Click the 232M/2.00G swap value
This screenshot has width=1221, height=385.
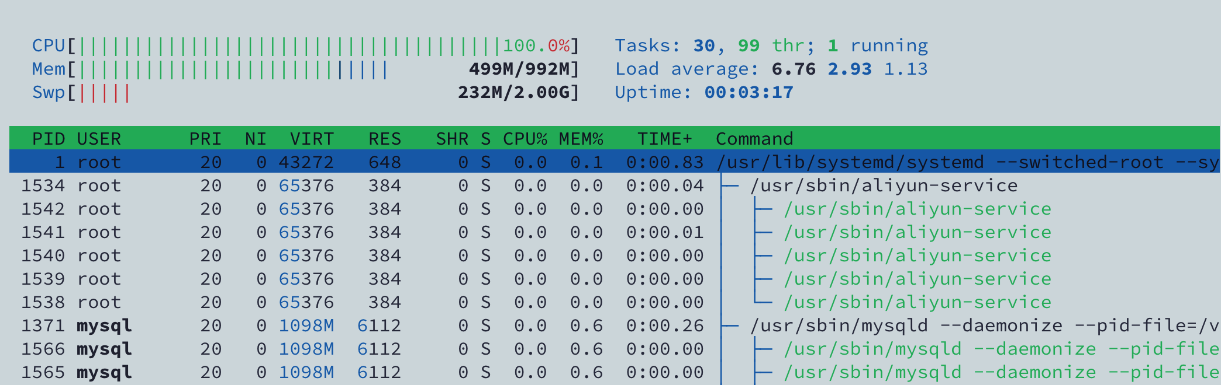pyautogui.click(x=513, y=92)
